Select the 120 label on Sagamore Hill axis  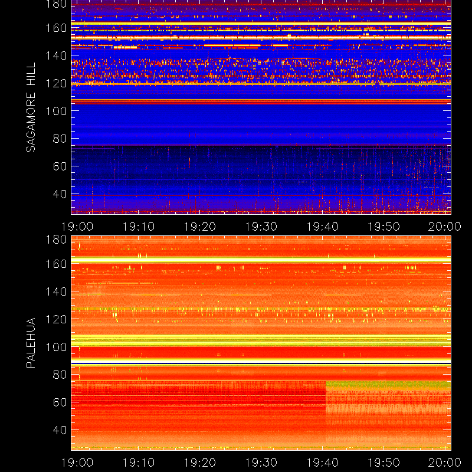coord(56,83)
